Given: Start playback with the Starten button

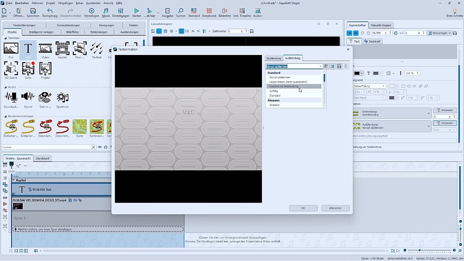Looking at the screenshot, I should click(136, 11).
